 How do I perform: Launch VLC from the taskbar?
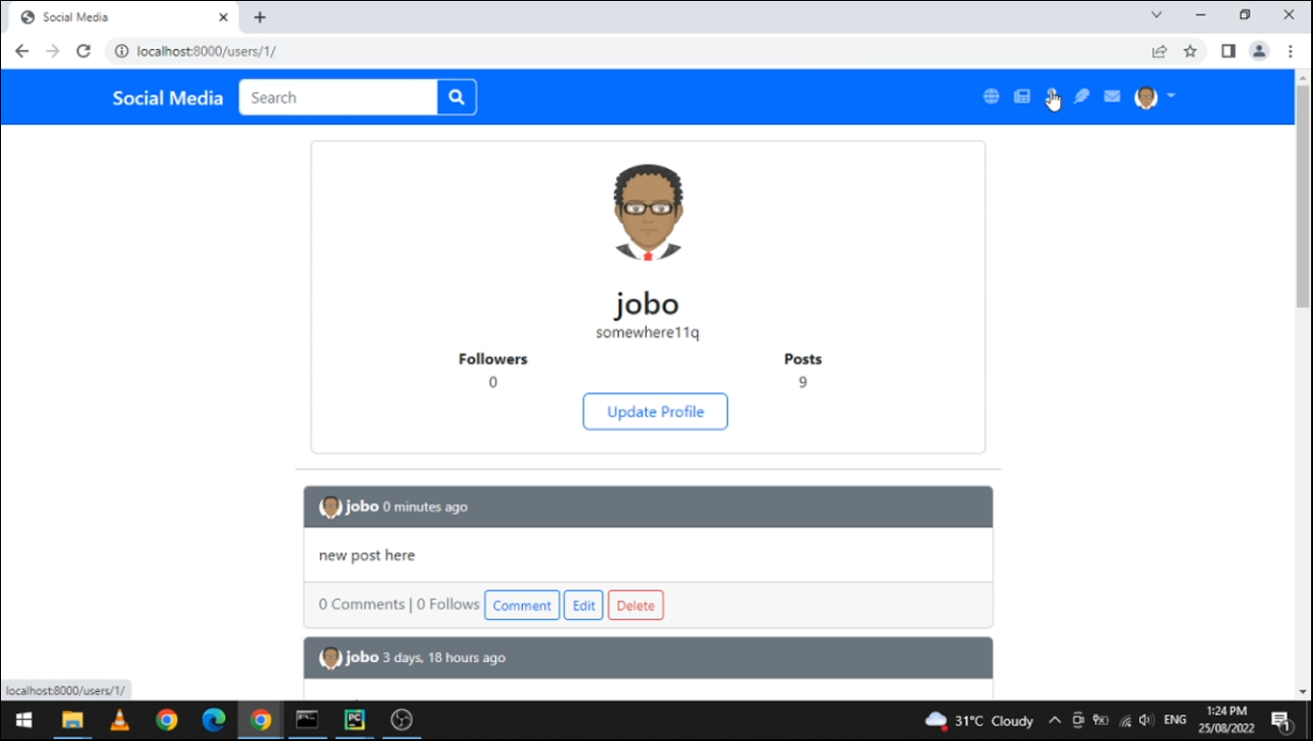click(x=119, y=720)
